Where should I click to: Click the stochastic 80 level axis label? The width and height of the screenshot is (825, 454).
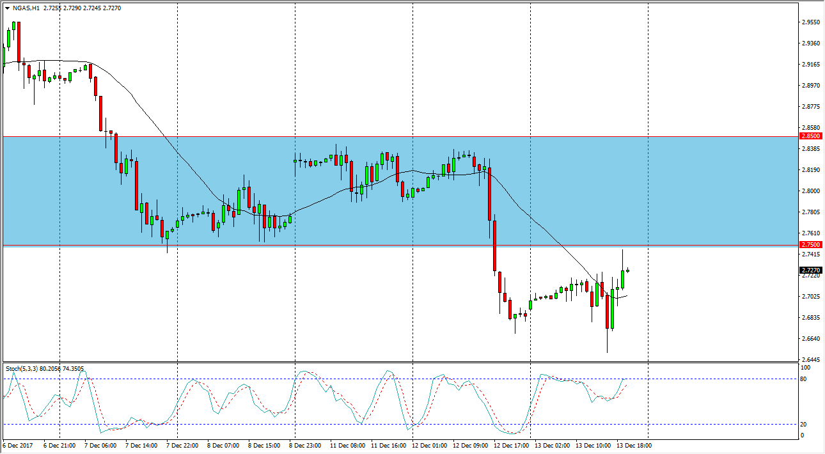(x=805, y=379)
